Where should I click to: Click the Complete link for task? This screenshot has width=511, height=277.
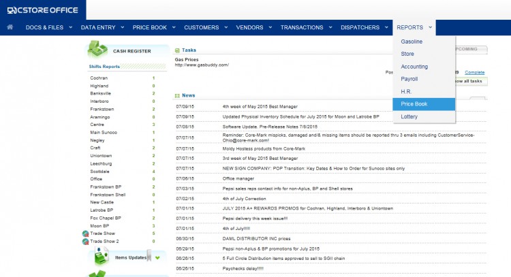pyautogui.click(x=474, y=72)
